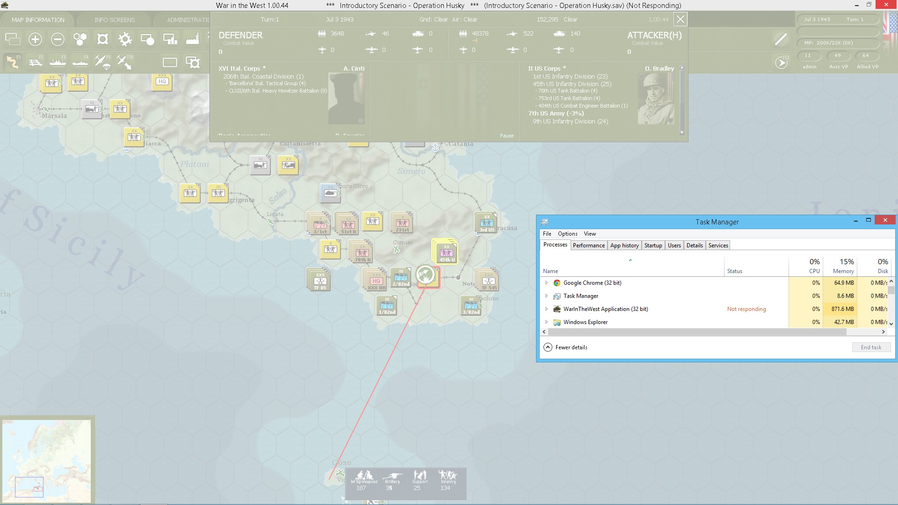The image size is (898, 505).
Task: Zoom in the map with plus icon
Action: coord(35,39)
